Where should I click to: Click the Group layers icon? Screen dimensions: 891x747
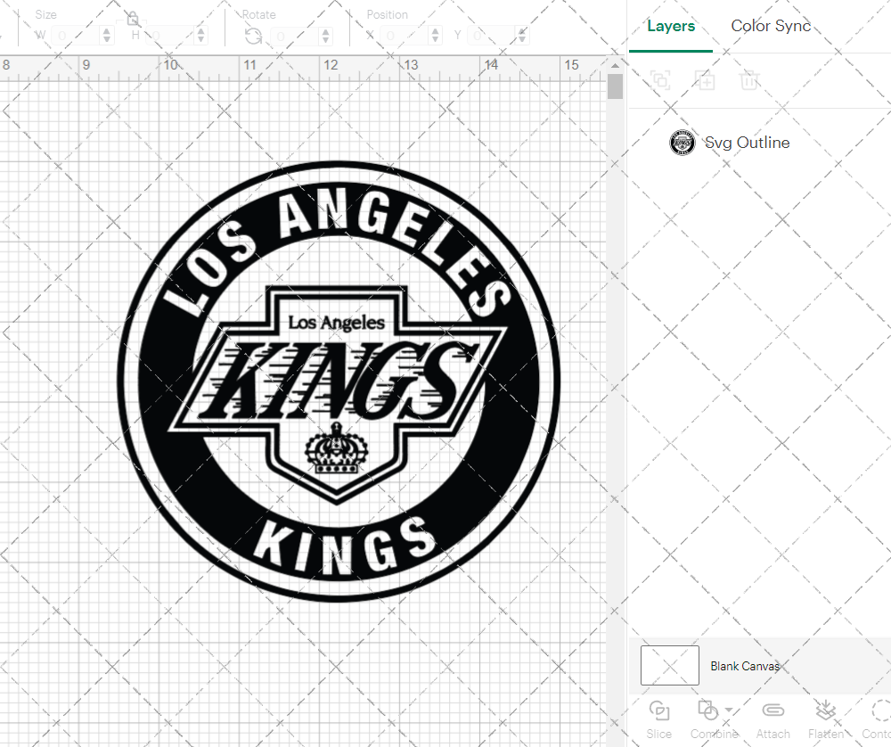coord(660,80)
